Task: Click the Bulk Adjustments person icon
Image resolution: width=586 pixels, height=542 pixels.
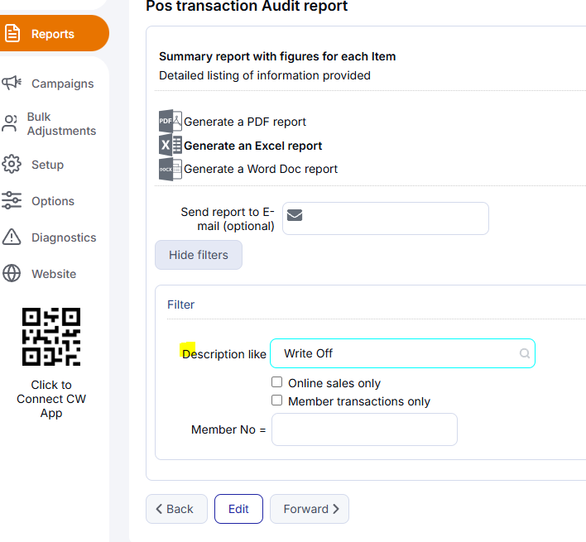Action: (x=10, y=123)
